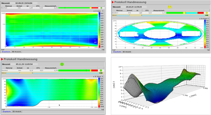Click the red triangle beside the upper-right Protokoll Handmessung title

click(113, 2)
